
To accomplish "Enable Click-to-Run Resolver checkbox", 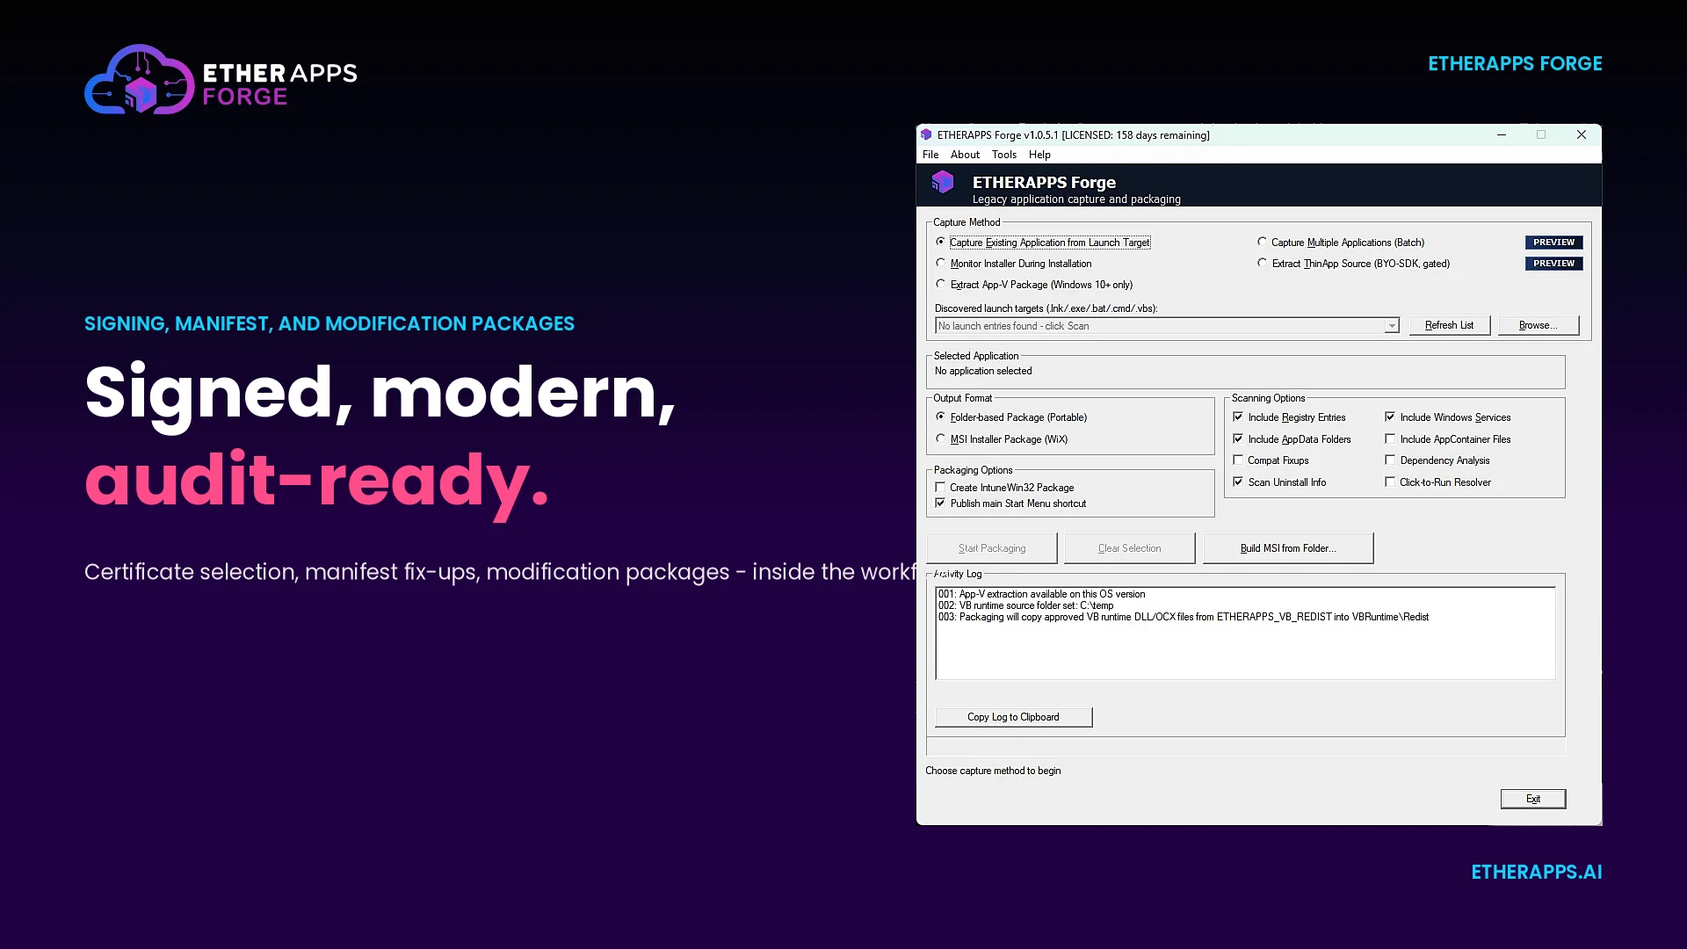I will click(x=1390, y=482).
